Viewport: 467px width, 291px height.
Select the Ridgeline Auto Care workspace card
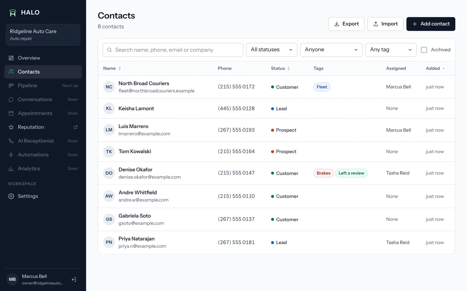[43, 35]
